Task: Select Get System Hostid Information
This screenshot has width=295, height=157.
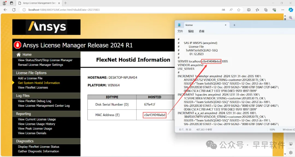Action: 39,83
